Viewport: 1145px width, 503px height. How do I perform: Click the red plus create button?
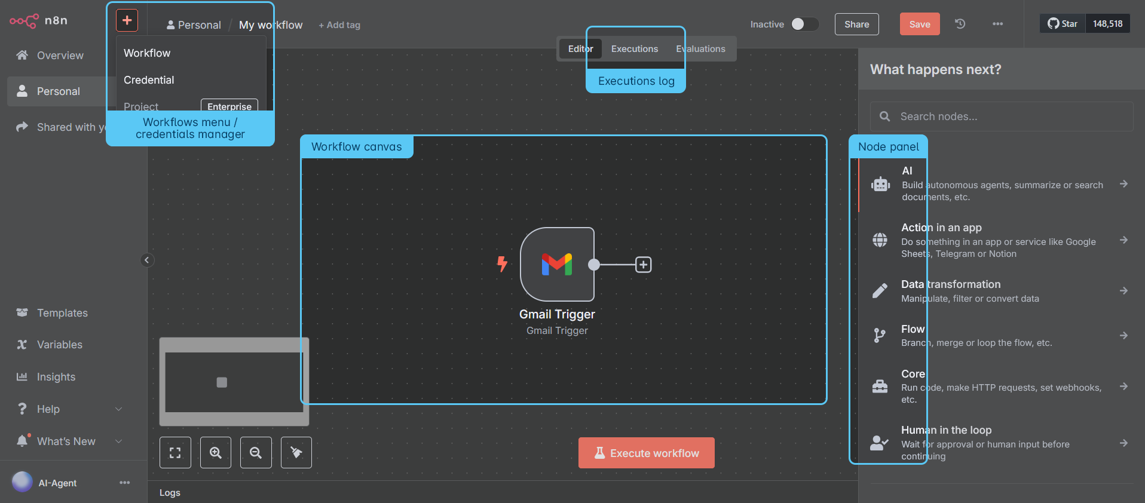tap(127, 20)
